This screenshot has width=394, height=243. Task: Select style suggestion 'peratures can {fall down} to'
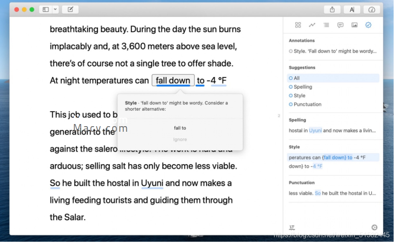(333, 157)
